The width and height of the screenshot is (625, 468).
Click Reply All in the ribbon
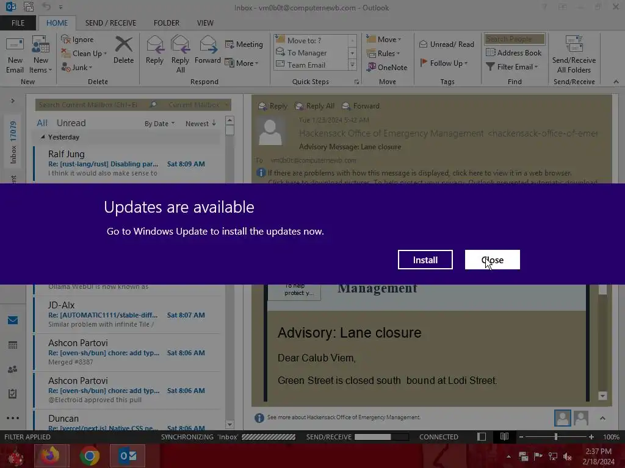180,54
